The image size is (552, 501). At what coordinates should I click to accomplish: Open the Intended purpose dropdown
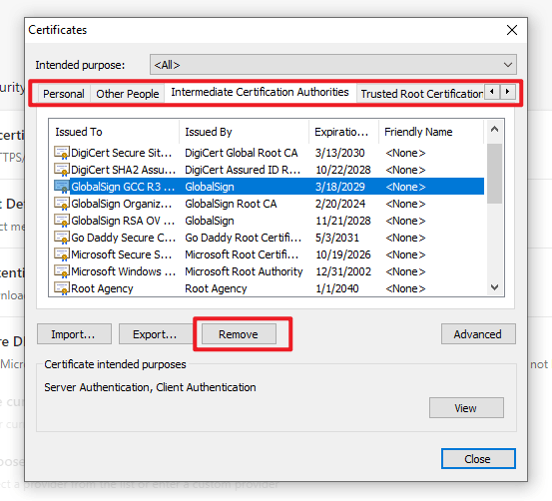coord(333,65)
